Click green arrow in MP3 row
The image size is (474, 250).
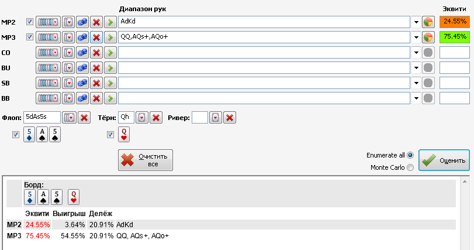[x=110, y=37]
